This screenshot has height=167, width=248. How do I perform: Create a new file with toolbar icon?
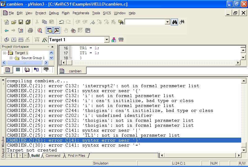point(7,22)
